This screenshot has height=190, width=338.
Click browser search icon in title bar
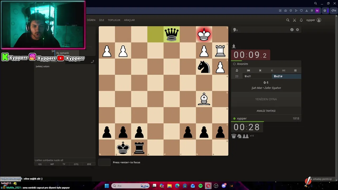click(316, 3)
